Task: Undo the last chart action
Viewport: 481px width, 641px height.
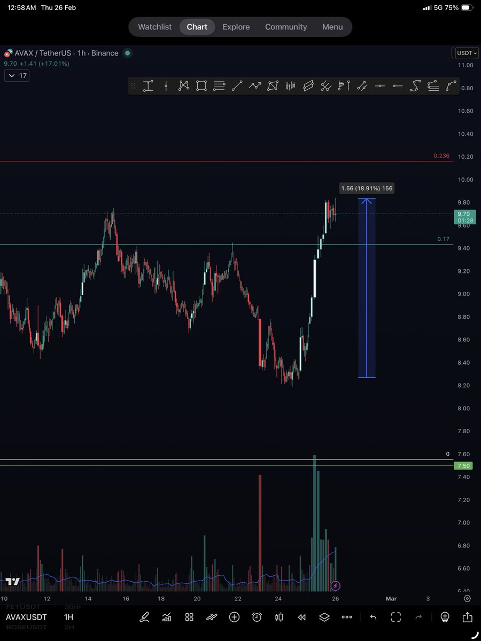Action: coord(373,617)
